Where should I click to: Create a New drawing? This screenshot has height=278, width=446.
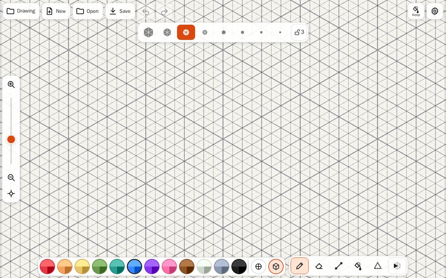point(56,11)
